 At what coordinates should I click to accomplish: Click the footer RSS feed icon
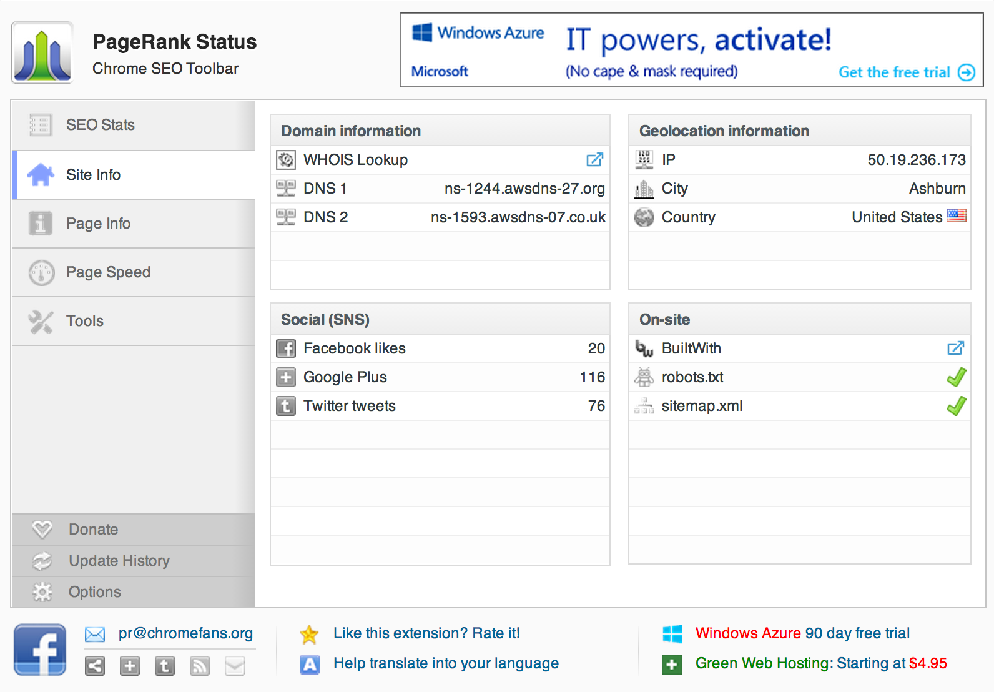coord(200,666)
